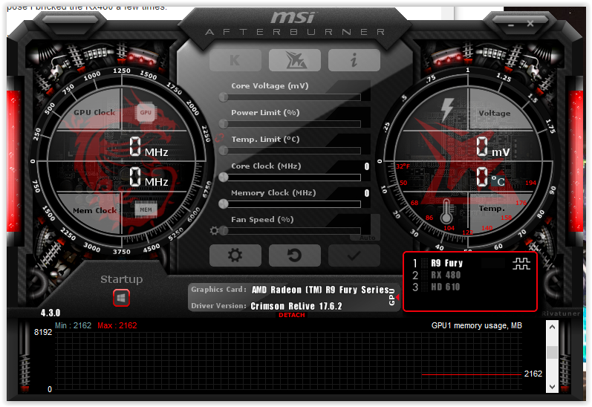Reset settings with the circular arrow button

[x=294, y=255]
